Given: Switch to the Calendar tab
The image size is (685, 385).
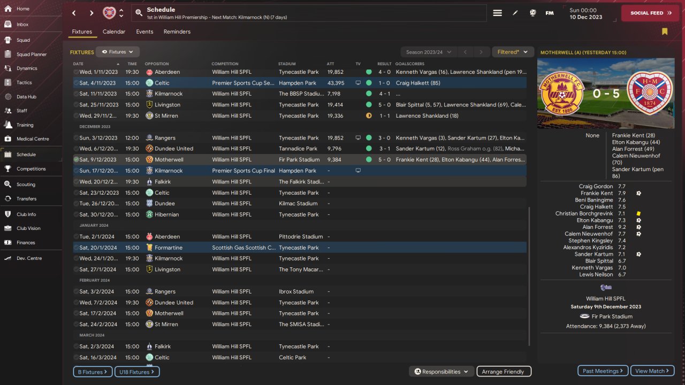Looking at the screenshot, I should click(114, 32).
